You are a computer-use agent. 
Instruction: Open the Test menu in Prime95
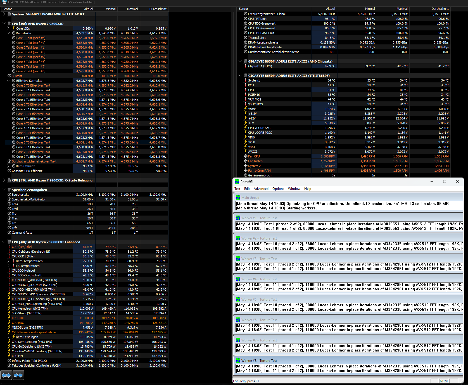tap(237, 189)
